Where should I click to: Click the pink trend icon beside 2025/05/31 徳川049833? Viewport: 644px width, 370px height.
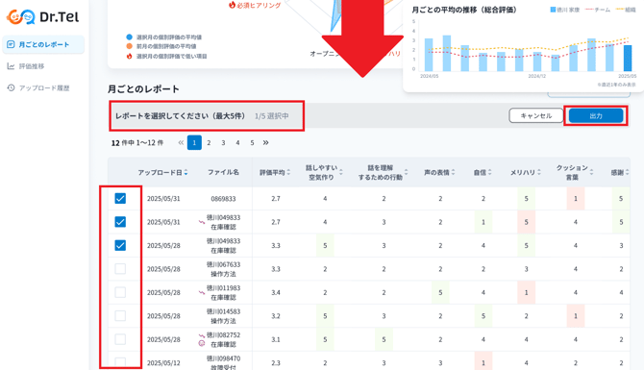[x=202, y=222]
